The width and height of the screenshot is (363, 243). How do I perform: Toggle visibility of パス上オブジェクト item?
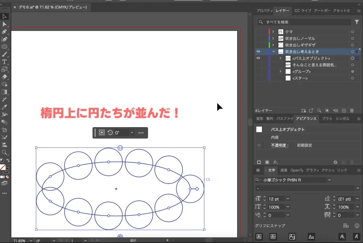tap(258, 58)
